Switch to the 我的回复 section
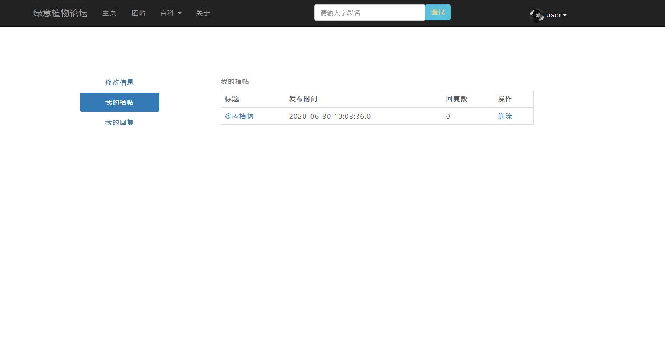 [119, 122]
